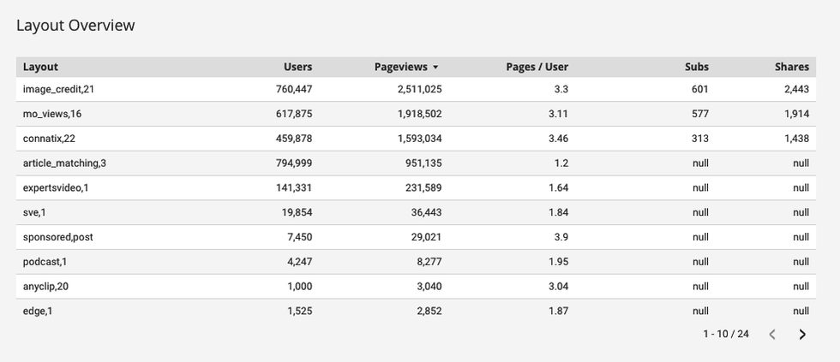Select the image_credit,21 layout row
This screenshot has width=840, height=362.
[x=58, y=89]
